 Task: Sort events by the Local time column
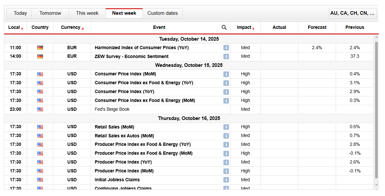[x=14, y=27]
